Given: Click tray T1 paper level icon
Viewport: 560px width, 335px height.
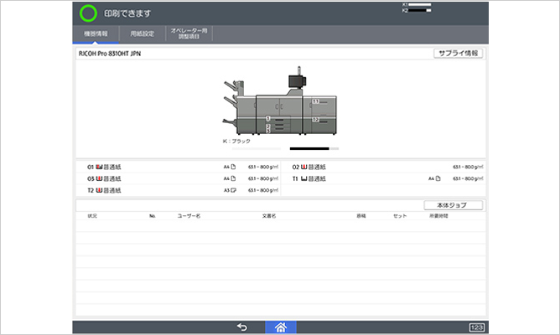Looking at the screenshot, I should [x=305, y=178].
